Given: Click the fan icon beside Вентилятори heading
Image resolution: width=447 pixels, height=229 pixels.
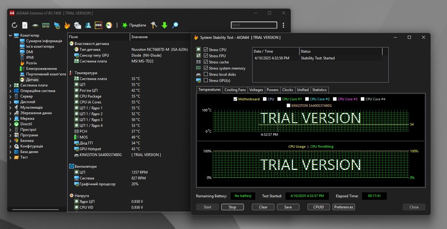Looking at the screenshot, I should pos(72,167).
